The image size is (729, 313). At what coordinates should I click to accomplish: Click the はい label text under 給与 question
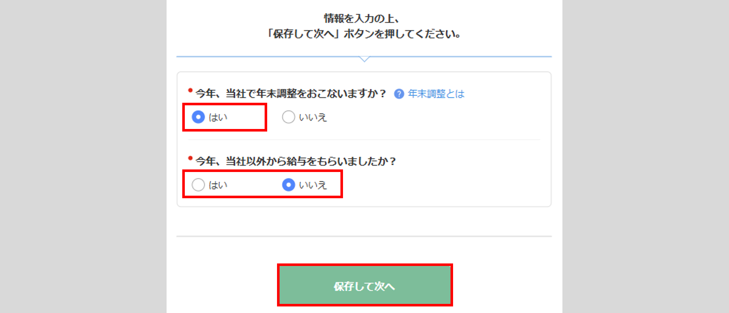tap(218, 185)
